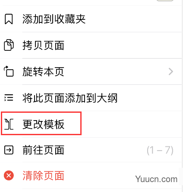Click blank area right of 拷贝页面 label
The height and width of the screenshot is (192, 183).
[x=122, y=45]
